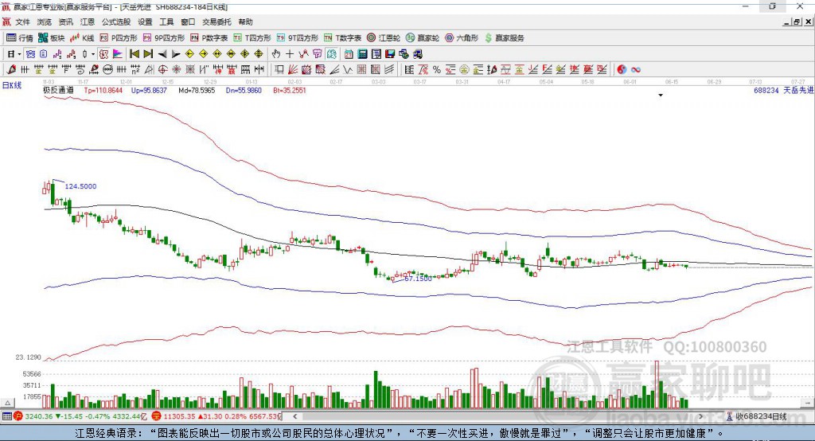Click the 日K线 label
815x441 pixels.
tap(12, 85)
